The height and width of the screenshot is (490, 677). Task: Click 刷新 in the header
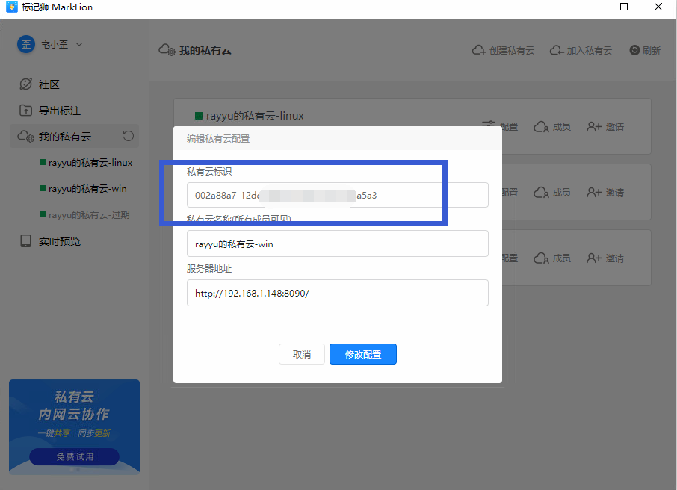pos(645,51)
